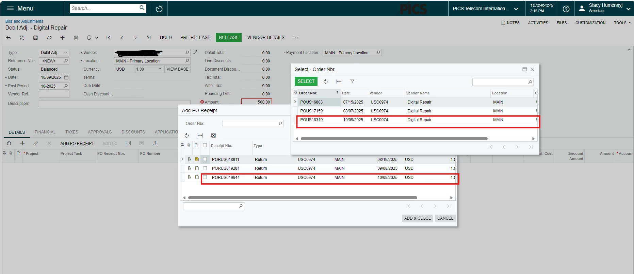Viewport: 634px width, 274px height.
Task: Refresh the Select Order Nbr. list
Action: pos(325,81)
